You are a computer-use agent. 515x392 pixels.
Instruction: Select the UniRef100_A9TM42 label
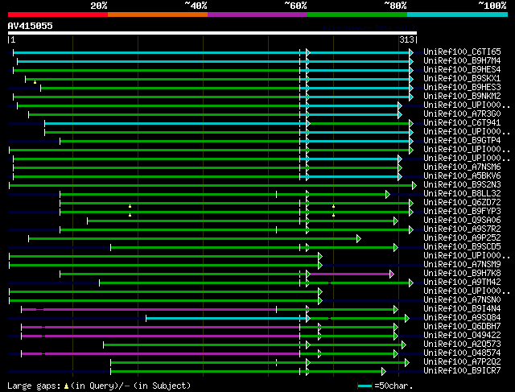(x=462, y=283)
